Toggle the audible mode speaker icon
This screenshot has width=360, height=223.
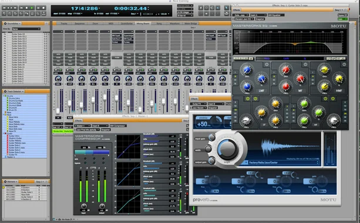(x=218, y=8)
